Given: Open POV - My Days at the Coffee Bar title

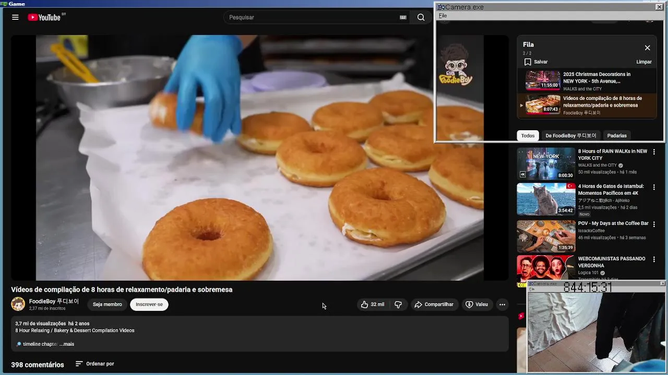Looking at the screenshot, I should [613, 223].
